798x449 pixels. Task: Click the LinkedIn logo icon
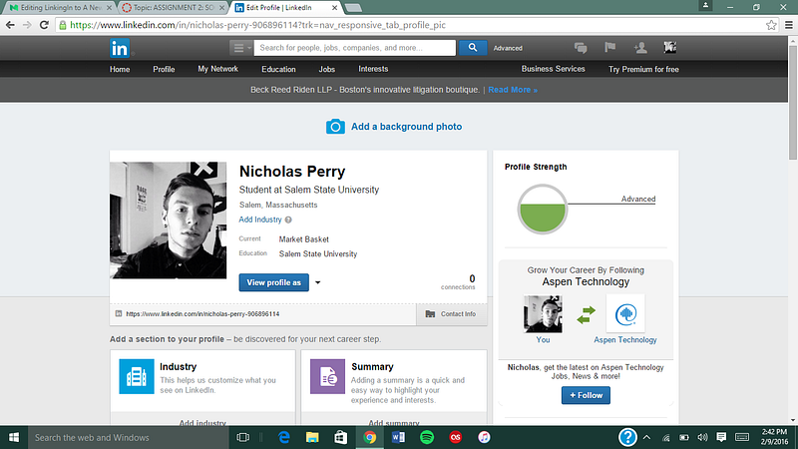click(120, 48)
